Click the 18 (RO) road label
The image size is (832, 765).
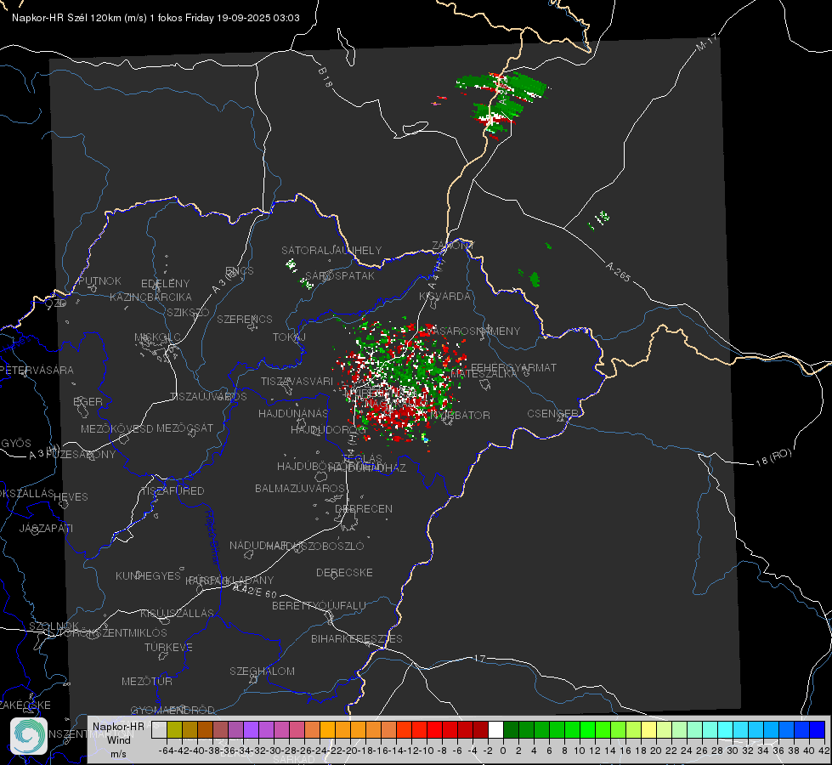(x=773, y=457)
